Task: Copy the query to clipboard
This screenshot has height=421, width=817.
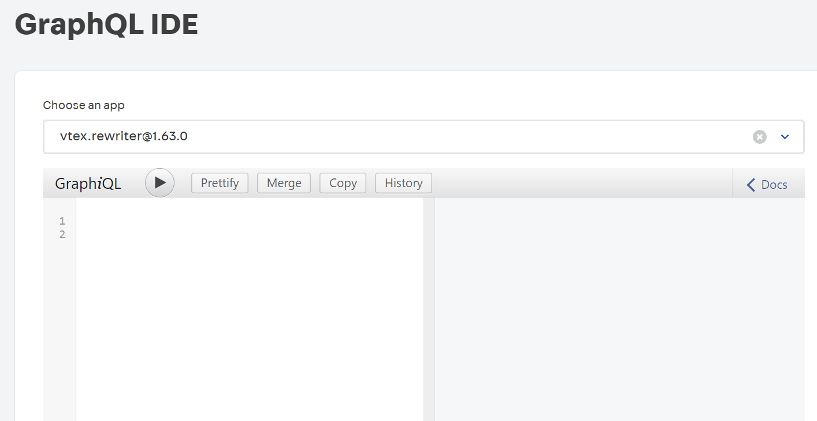Action: coord(343,182)
